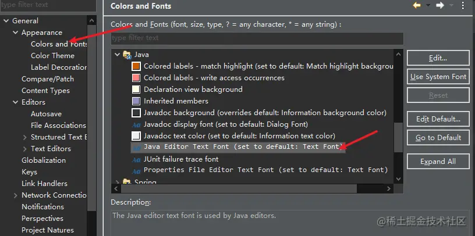The image size is (475, 236).
Task: Open the forward history dropdown arrow
Action: [451, 5]
